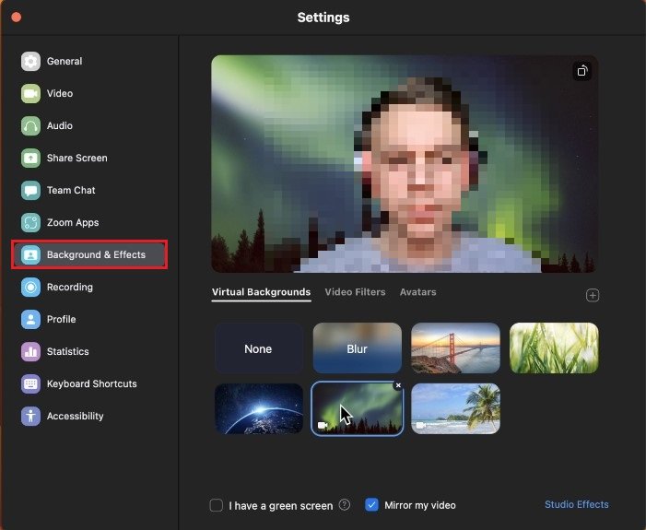Select the Team Chat bubble icon

coord(31,191)
